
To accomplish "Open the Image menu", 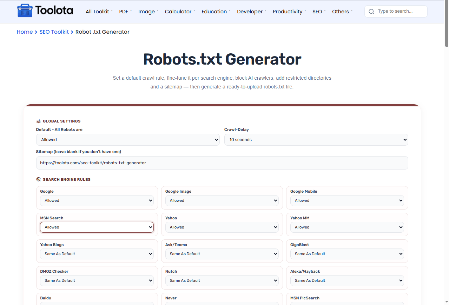I will [x=148, y=12].
